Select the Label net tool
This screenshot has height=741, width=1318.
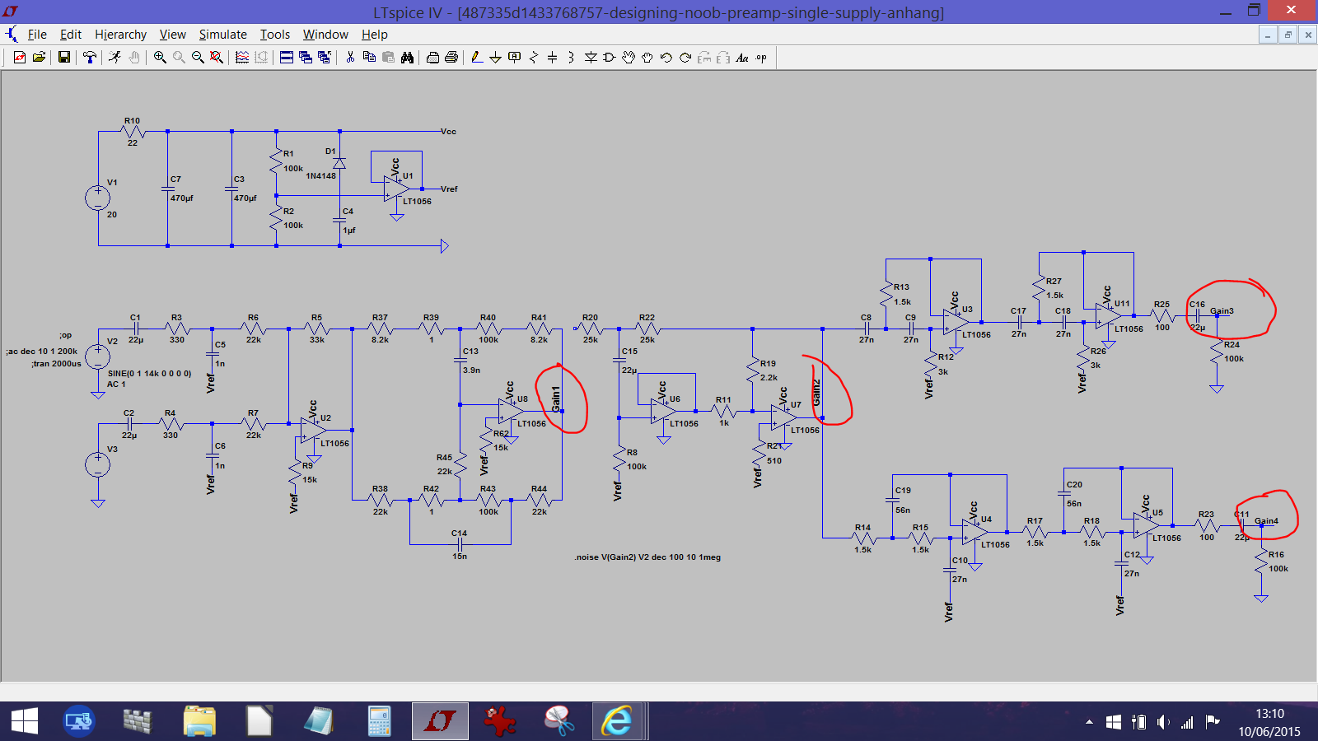pyautogui.click(x=515, y=58)
